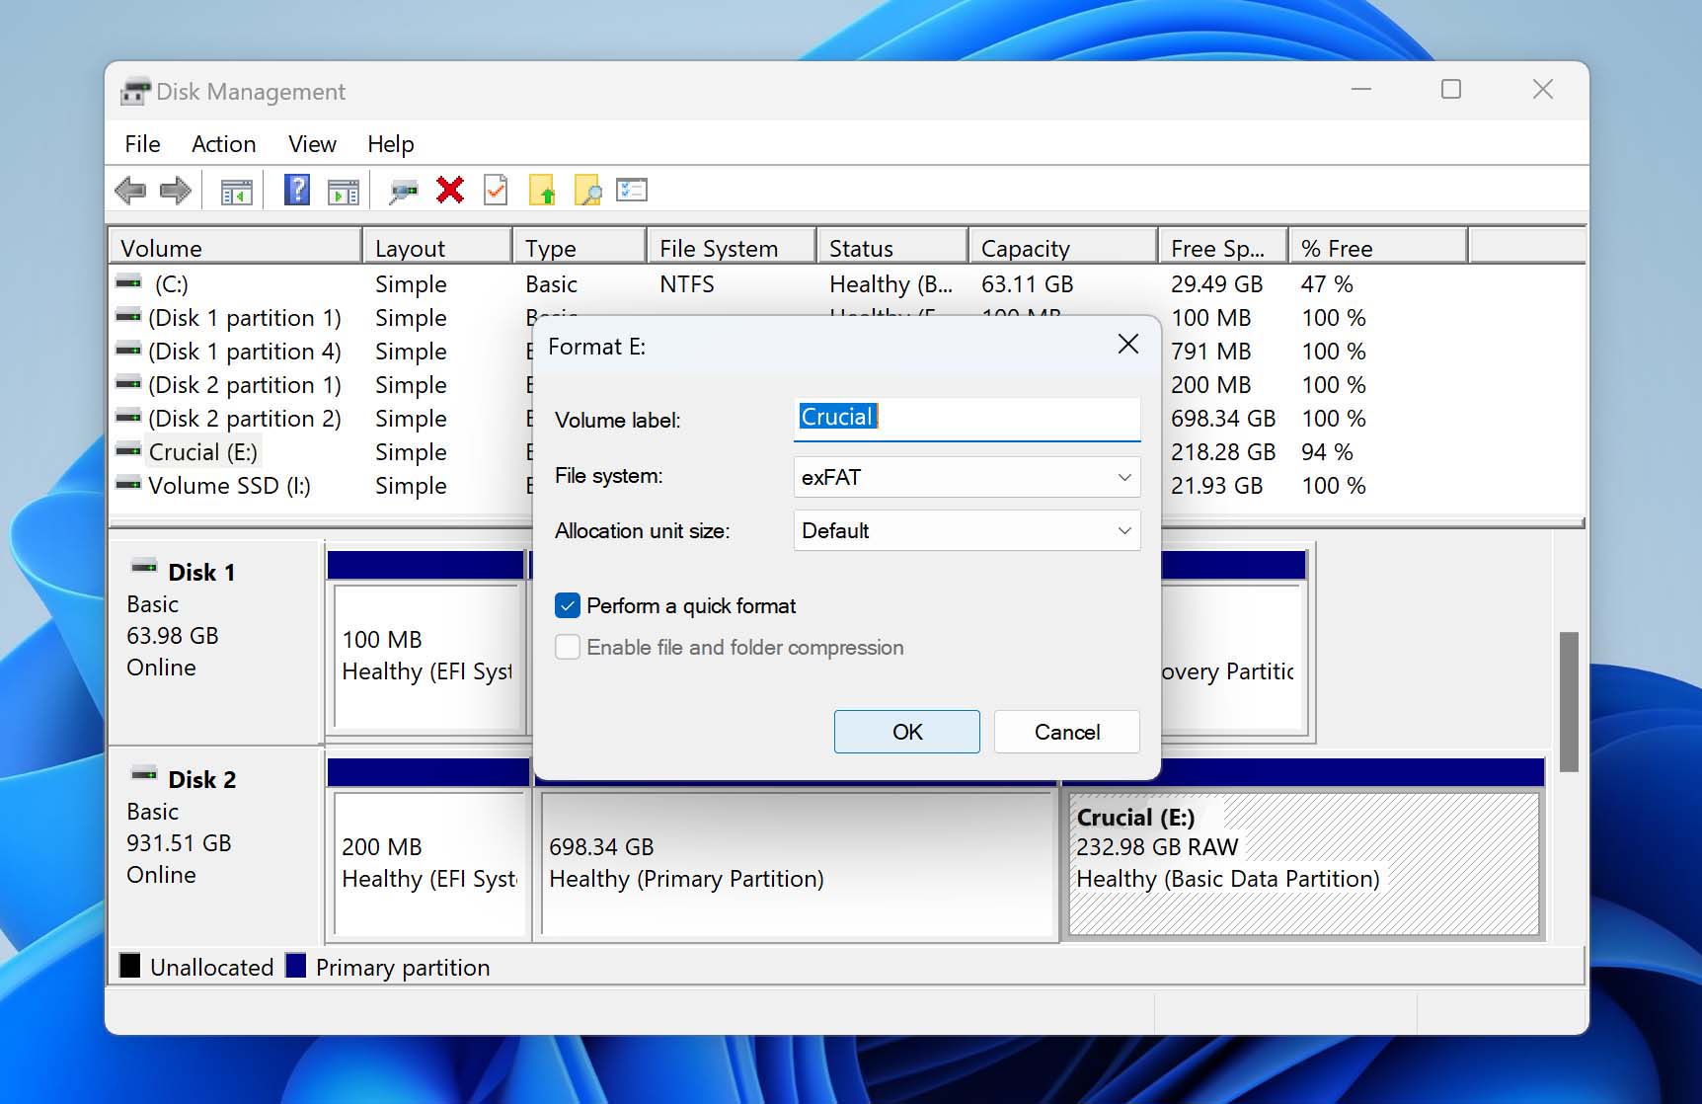Click the Volume label field containing Crucial
Screen dimensions: 1702x1104
967,419
